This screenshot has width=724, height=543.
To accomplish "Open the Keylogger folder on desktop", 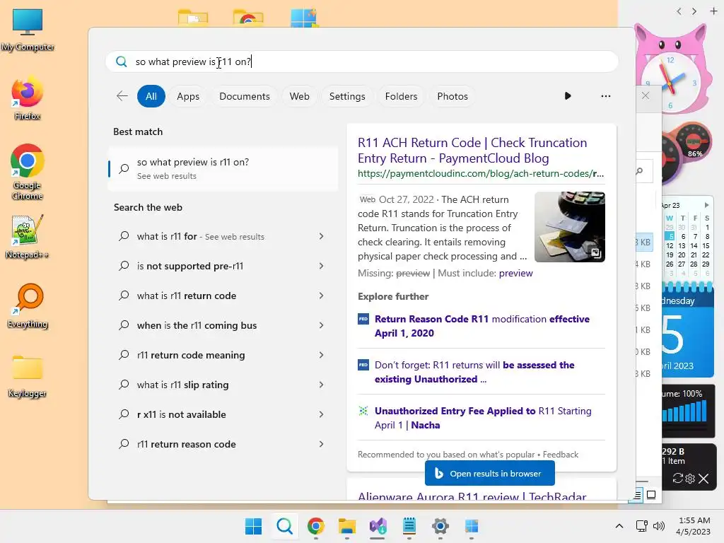I will tap(28, 376).
